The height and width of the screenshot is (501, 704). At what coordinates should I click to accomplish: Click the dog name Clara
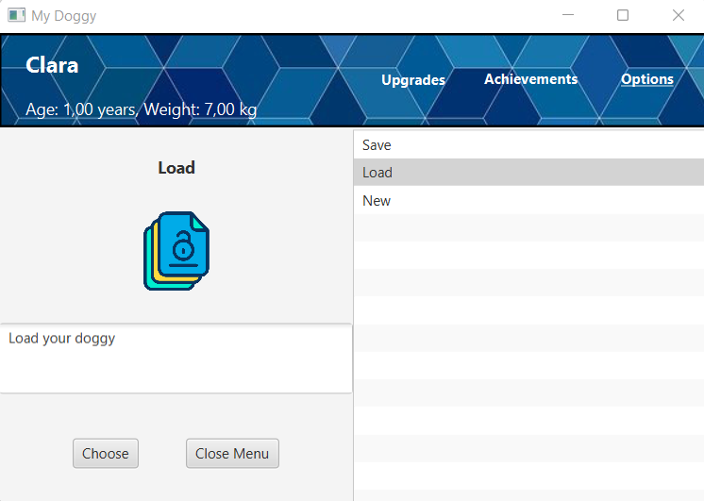pyautogui.click(x=52, y=65)
